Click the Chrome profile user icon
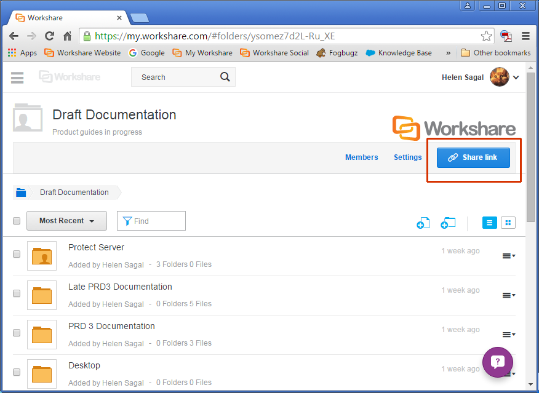 pyautogui.click(x=468, y=6)
